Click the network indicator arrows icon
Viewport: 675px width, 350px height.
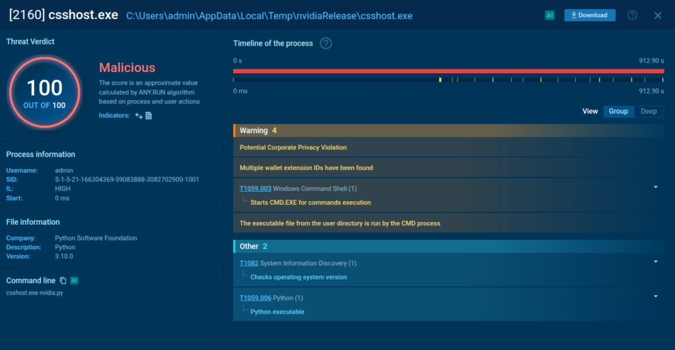pos(139,115)
